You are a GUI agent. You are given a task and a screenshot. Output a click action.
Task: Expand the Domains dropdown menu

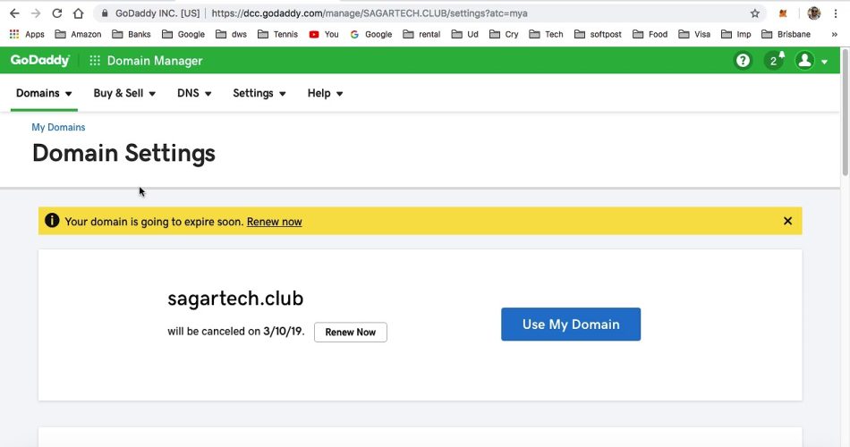coord(44,93)
